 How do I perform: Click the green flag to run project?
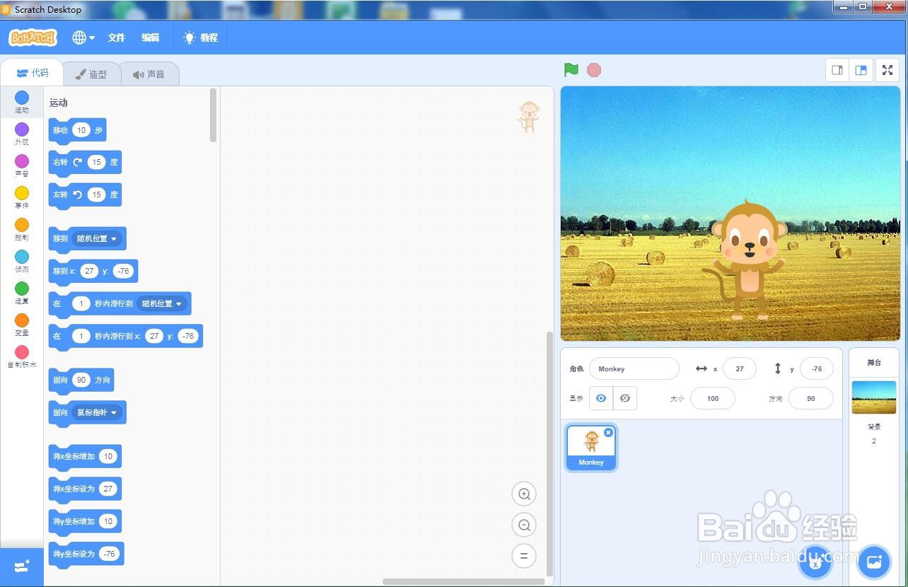point(571,69)
